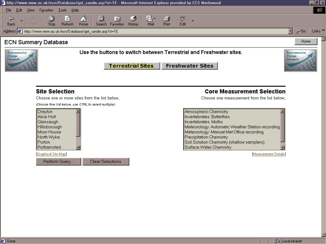
Task: Open the Search toolbar icon
Action: [101, 20]
